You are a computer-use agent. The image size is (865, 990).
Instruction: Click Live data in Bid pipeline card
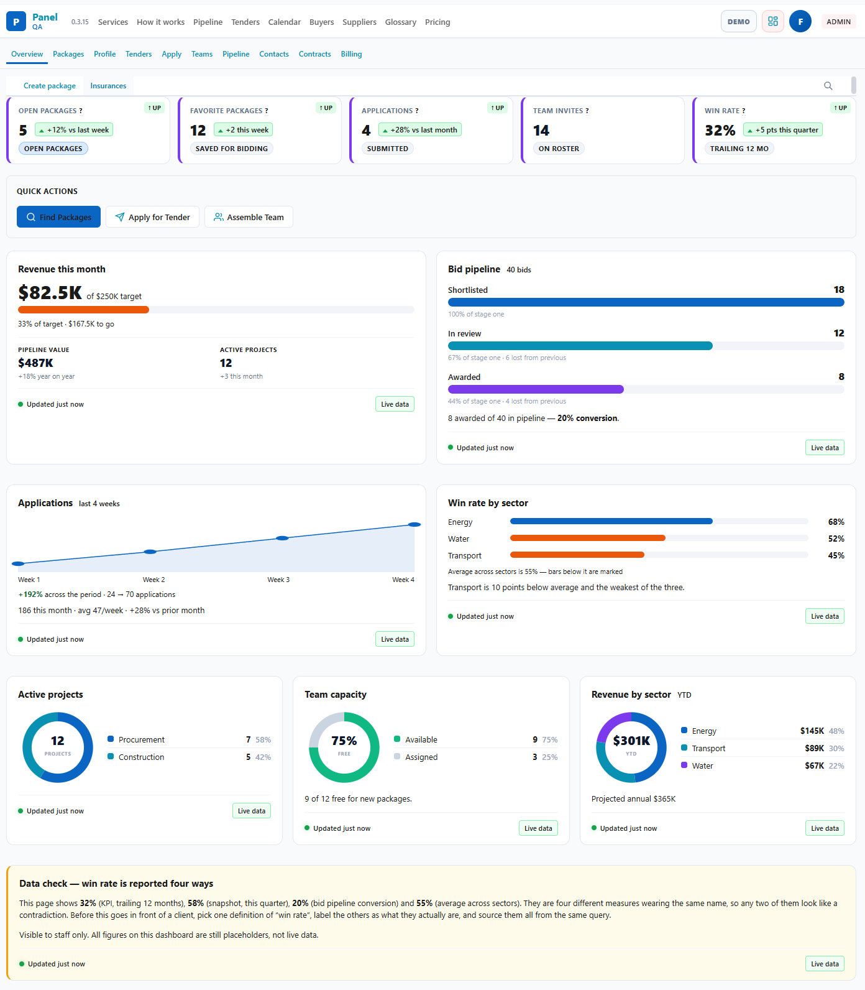825,448
